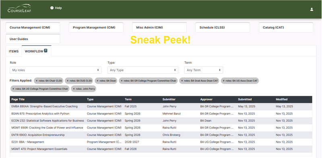322x158 pixels.
Task: Switch to the WORKFLOW tab
Action: pos(36,51)
